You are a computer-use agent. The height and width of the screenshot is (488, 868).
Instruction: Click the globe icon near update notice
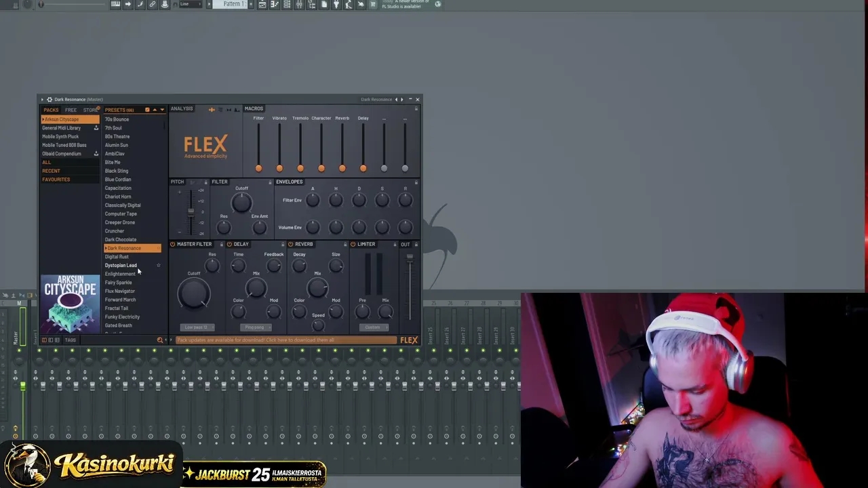click(437, 4)
